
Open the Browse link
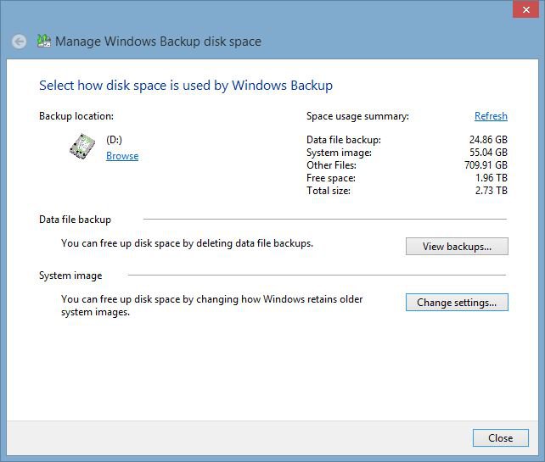click(x=122, y=156)
